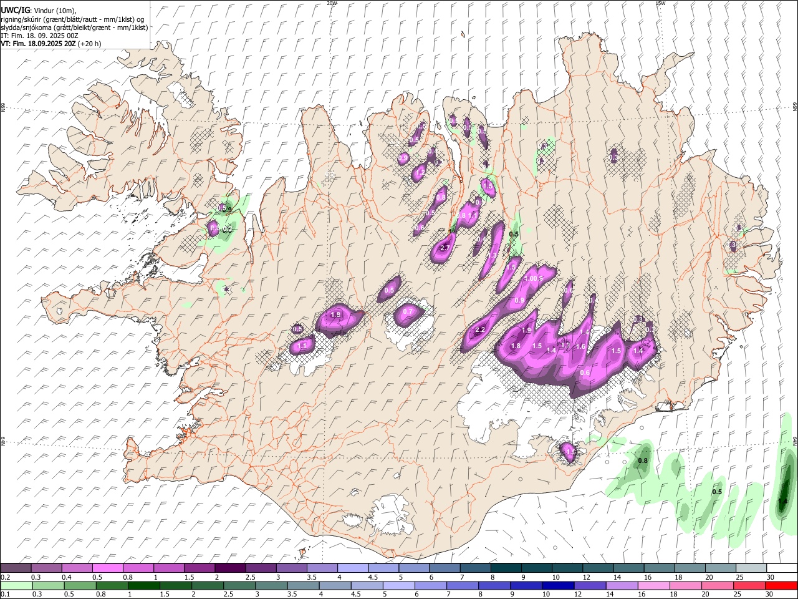This screenshot has height=599, width=798.
Task: Click the 'slydda/snjókoma' legend description line
Action: (x=74, y=27)
